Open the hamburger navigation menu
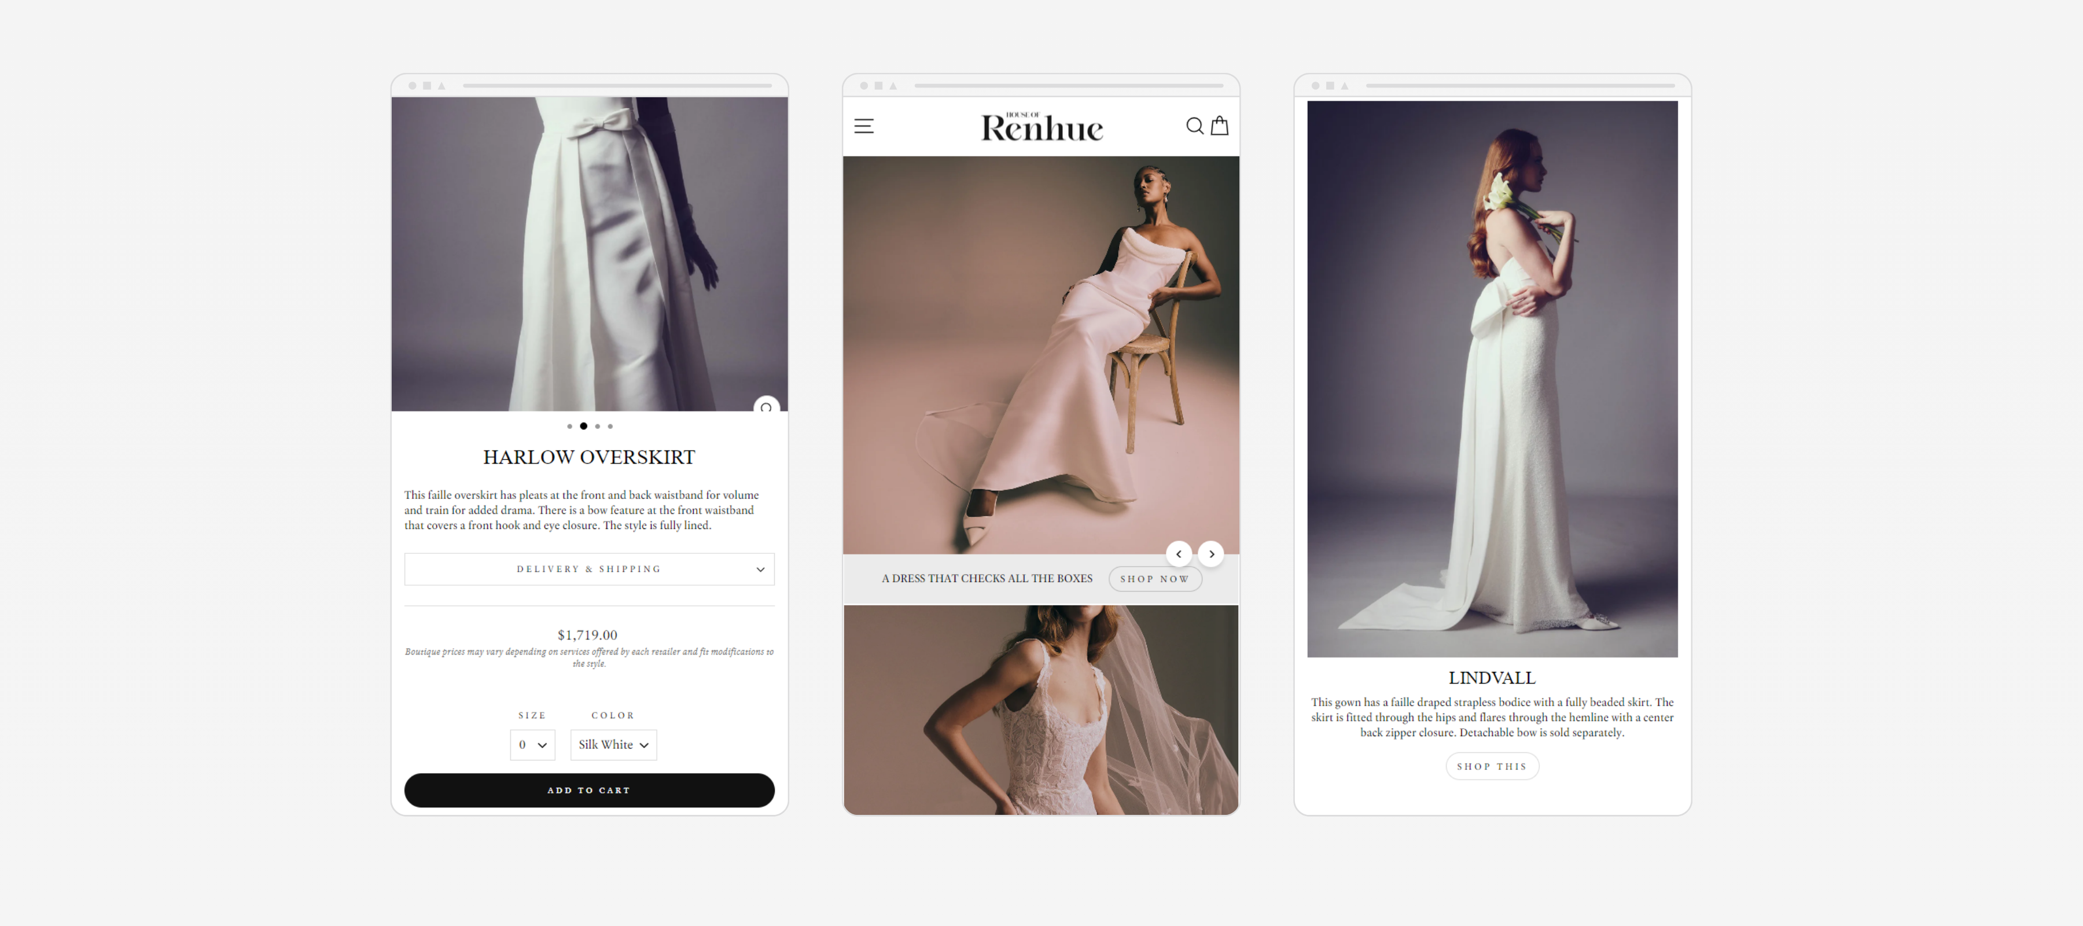2083x926 pixels. (864, 126)
